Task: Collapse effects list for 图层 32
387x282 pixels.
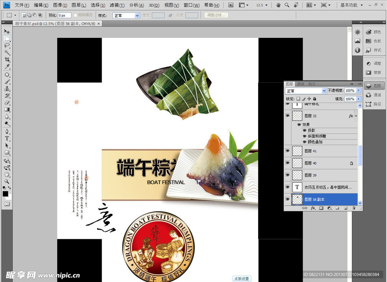Action: (x=356, y=116)
